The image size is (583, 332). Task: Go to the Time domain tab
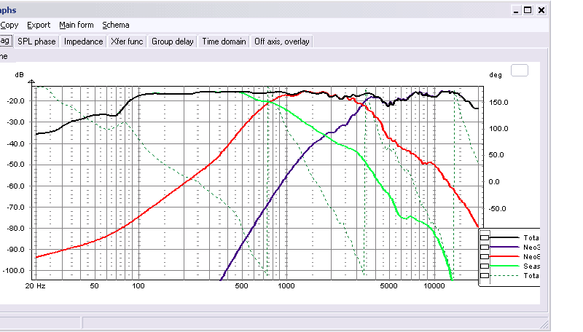(x=224, y=41)
